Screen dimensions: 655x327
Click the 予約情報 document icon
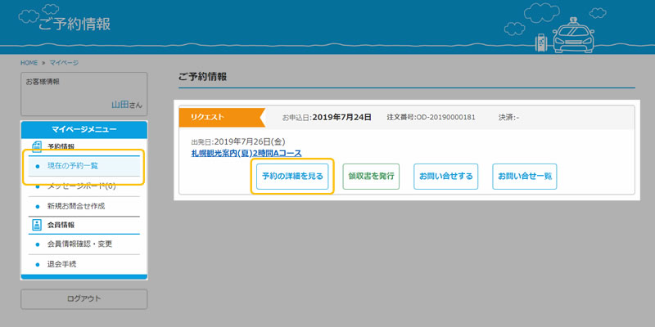(x=36, y=146)
